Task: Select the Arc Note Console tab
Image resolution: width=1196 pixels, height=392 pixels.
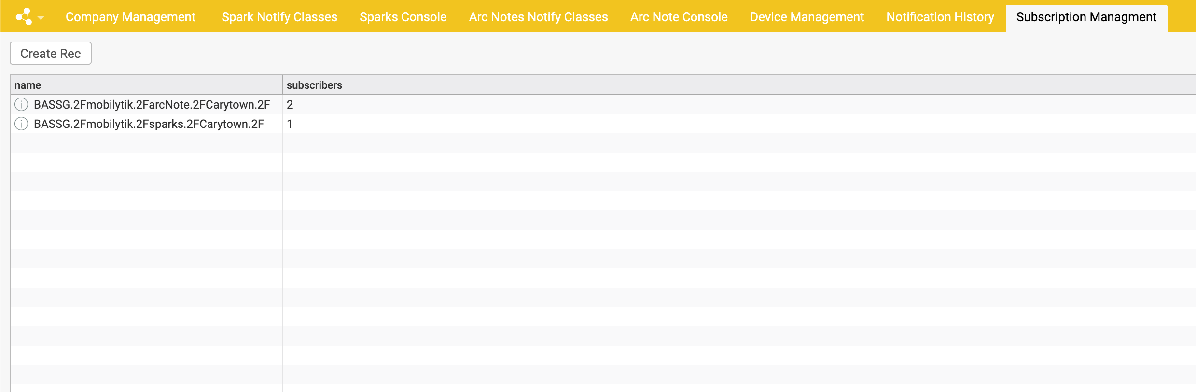Action: [x=679, y=17]
